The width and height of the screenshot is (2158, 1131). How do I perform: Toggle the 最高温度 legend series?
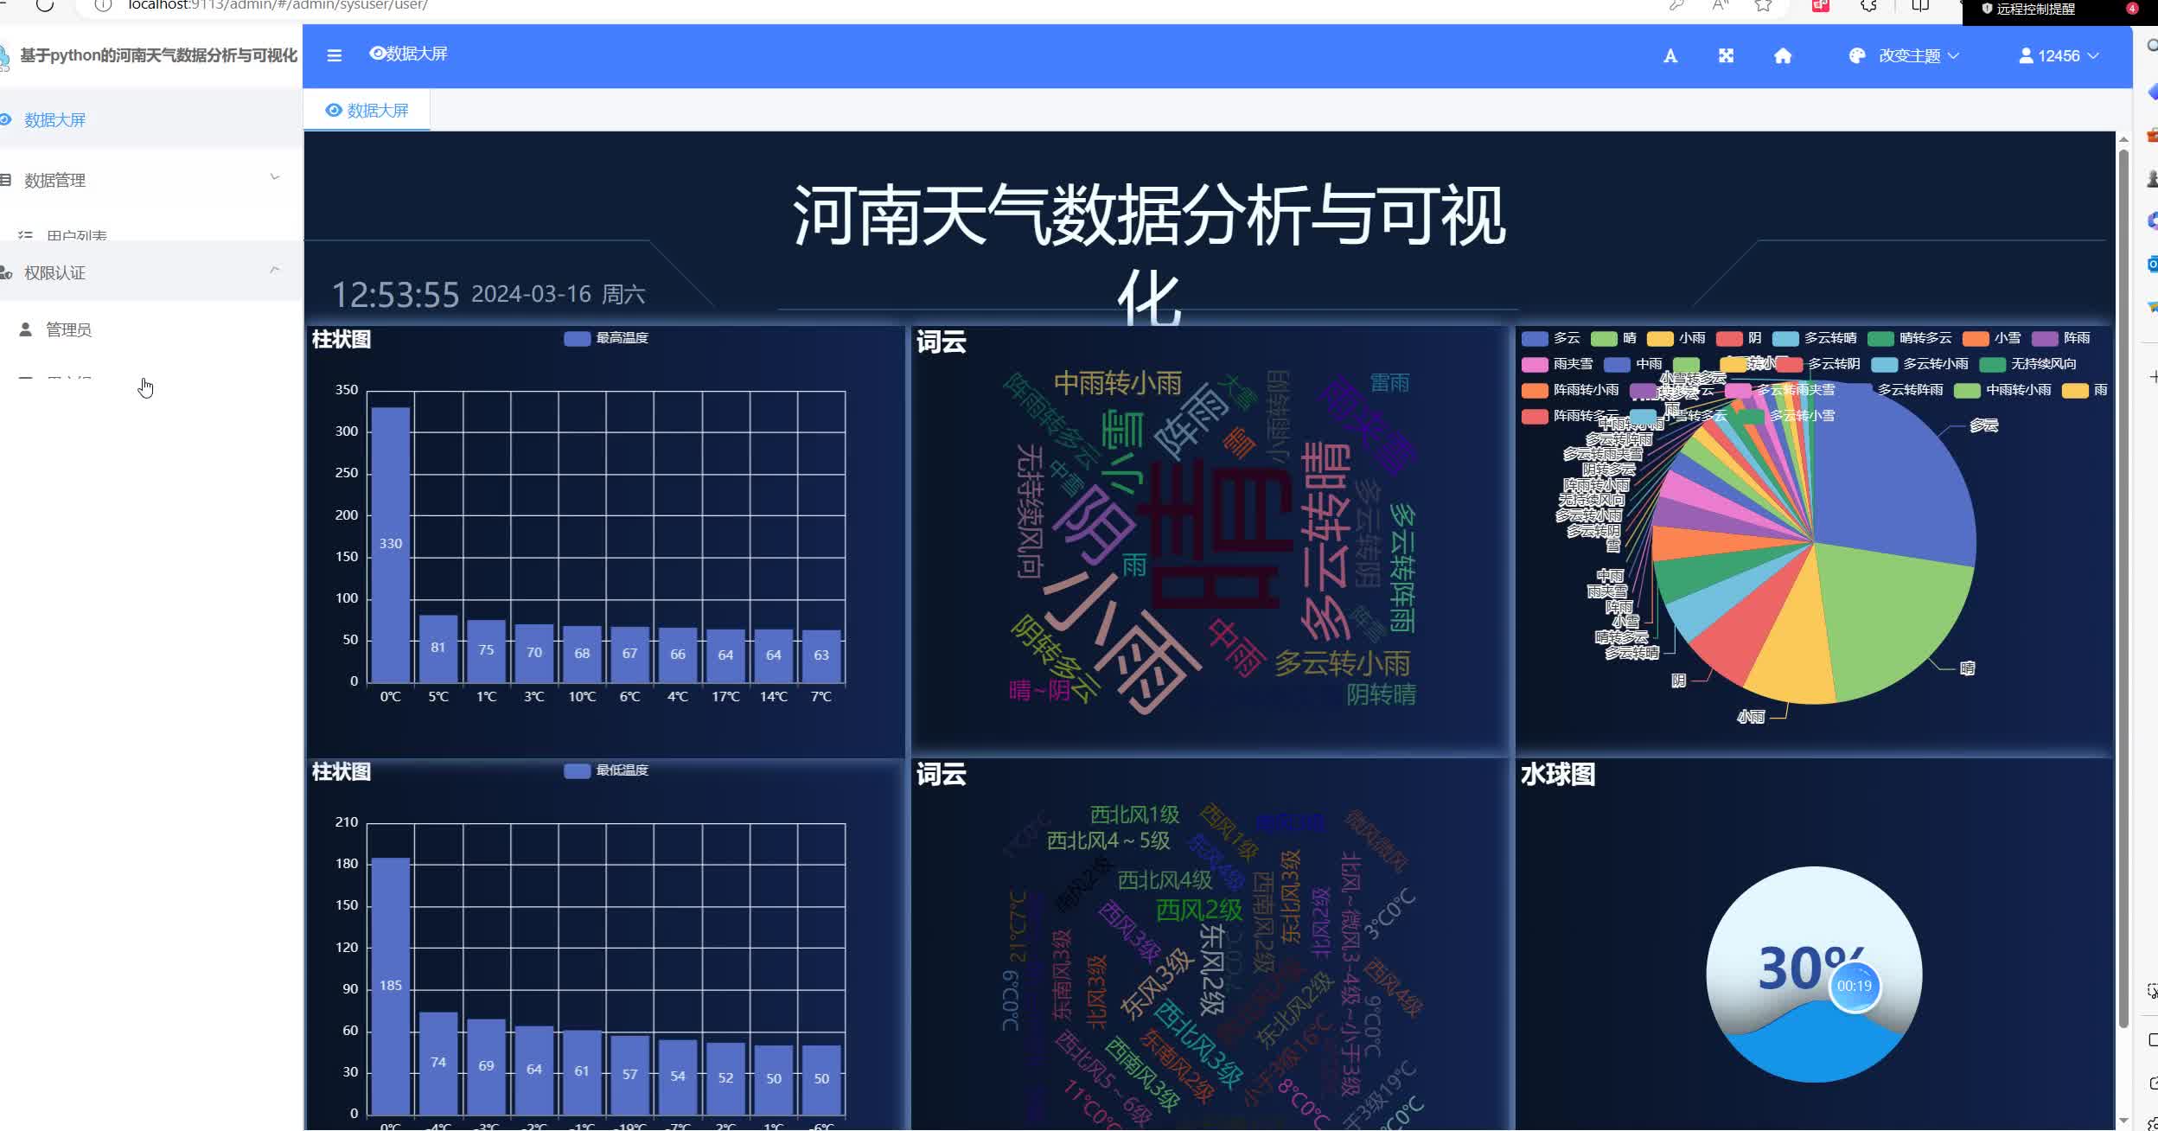point(577,338)
